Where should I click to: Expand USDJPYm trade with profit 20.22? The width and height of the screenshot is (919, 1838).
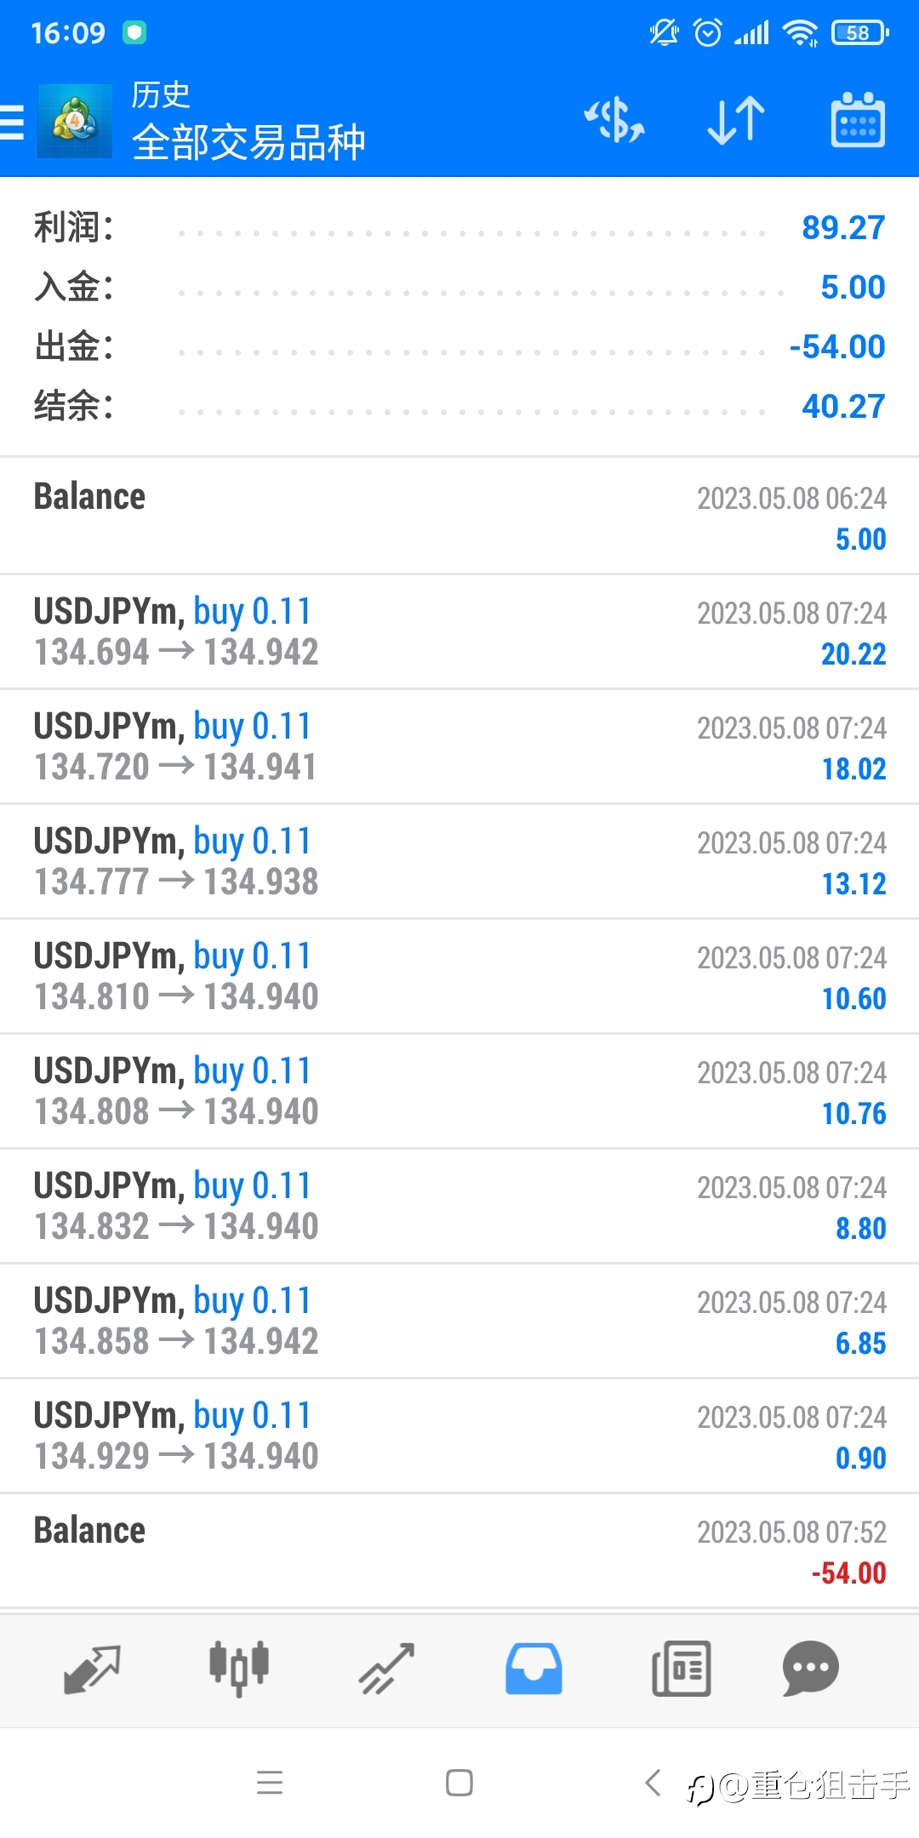coord(459,632)
